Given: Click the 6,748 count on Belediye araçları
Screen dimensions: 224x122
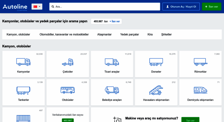Looking at the screenshot, I should tap(128, 82).
